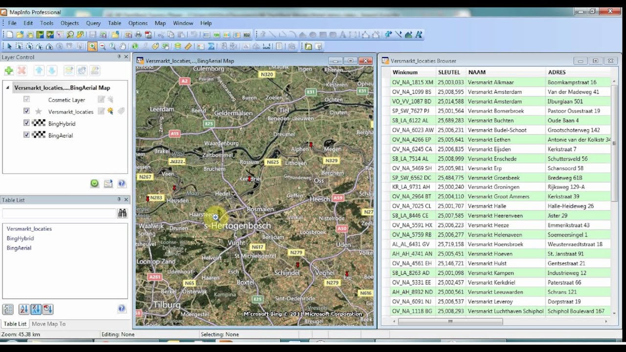The image size is (626, 352).
Task: Select Versmarkt_locaties in Table List
Action: (29, 229)
